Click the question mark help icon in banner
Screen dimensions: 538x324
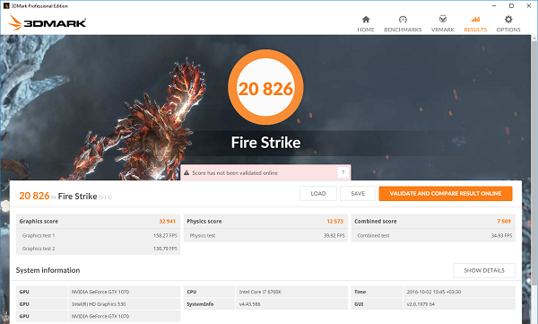point(343,172)
